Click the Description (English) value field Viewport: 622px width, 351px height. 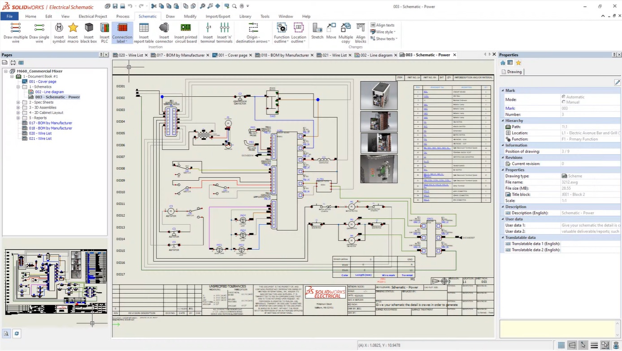tap(590, 213)
